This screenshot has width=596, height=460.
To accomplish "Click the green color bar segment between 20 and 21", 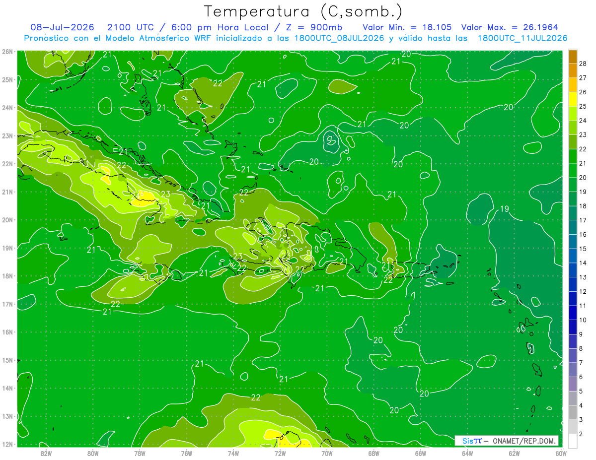I will [x=573, y=170].
